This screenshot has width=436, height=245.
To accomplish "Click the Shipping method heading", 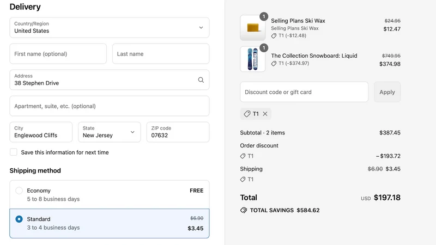I will click(x=35, y=170).
